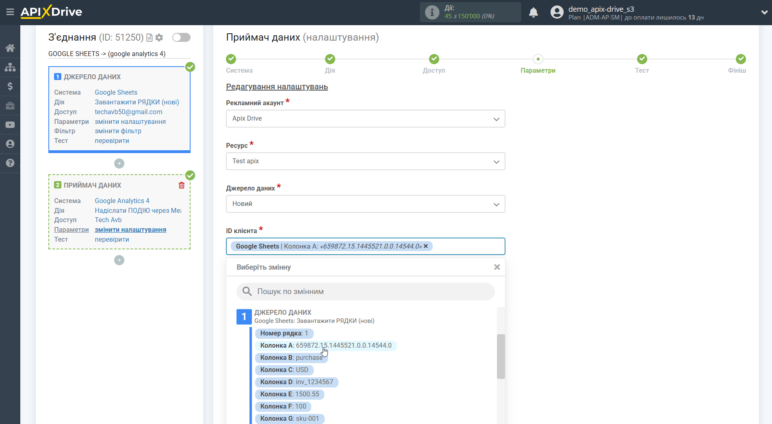772x424 pixels.
Task: Open the connections sitemap icon in sidebar
Action: coord(10,67)
